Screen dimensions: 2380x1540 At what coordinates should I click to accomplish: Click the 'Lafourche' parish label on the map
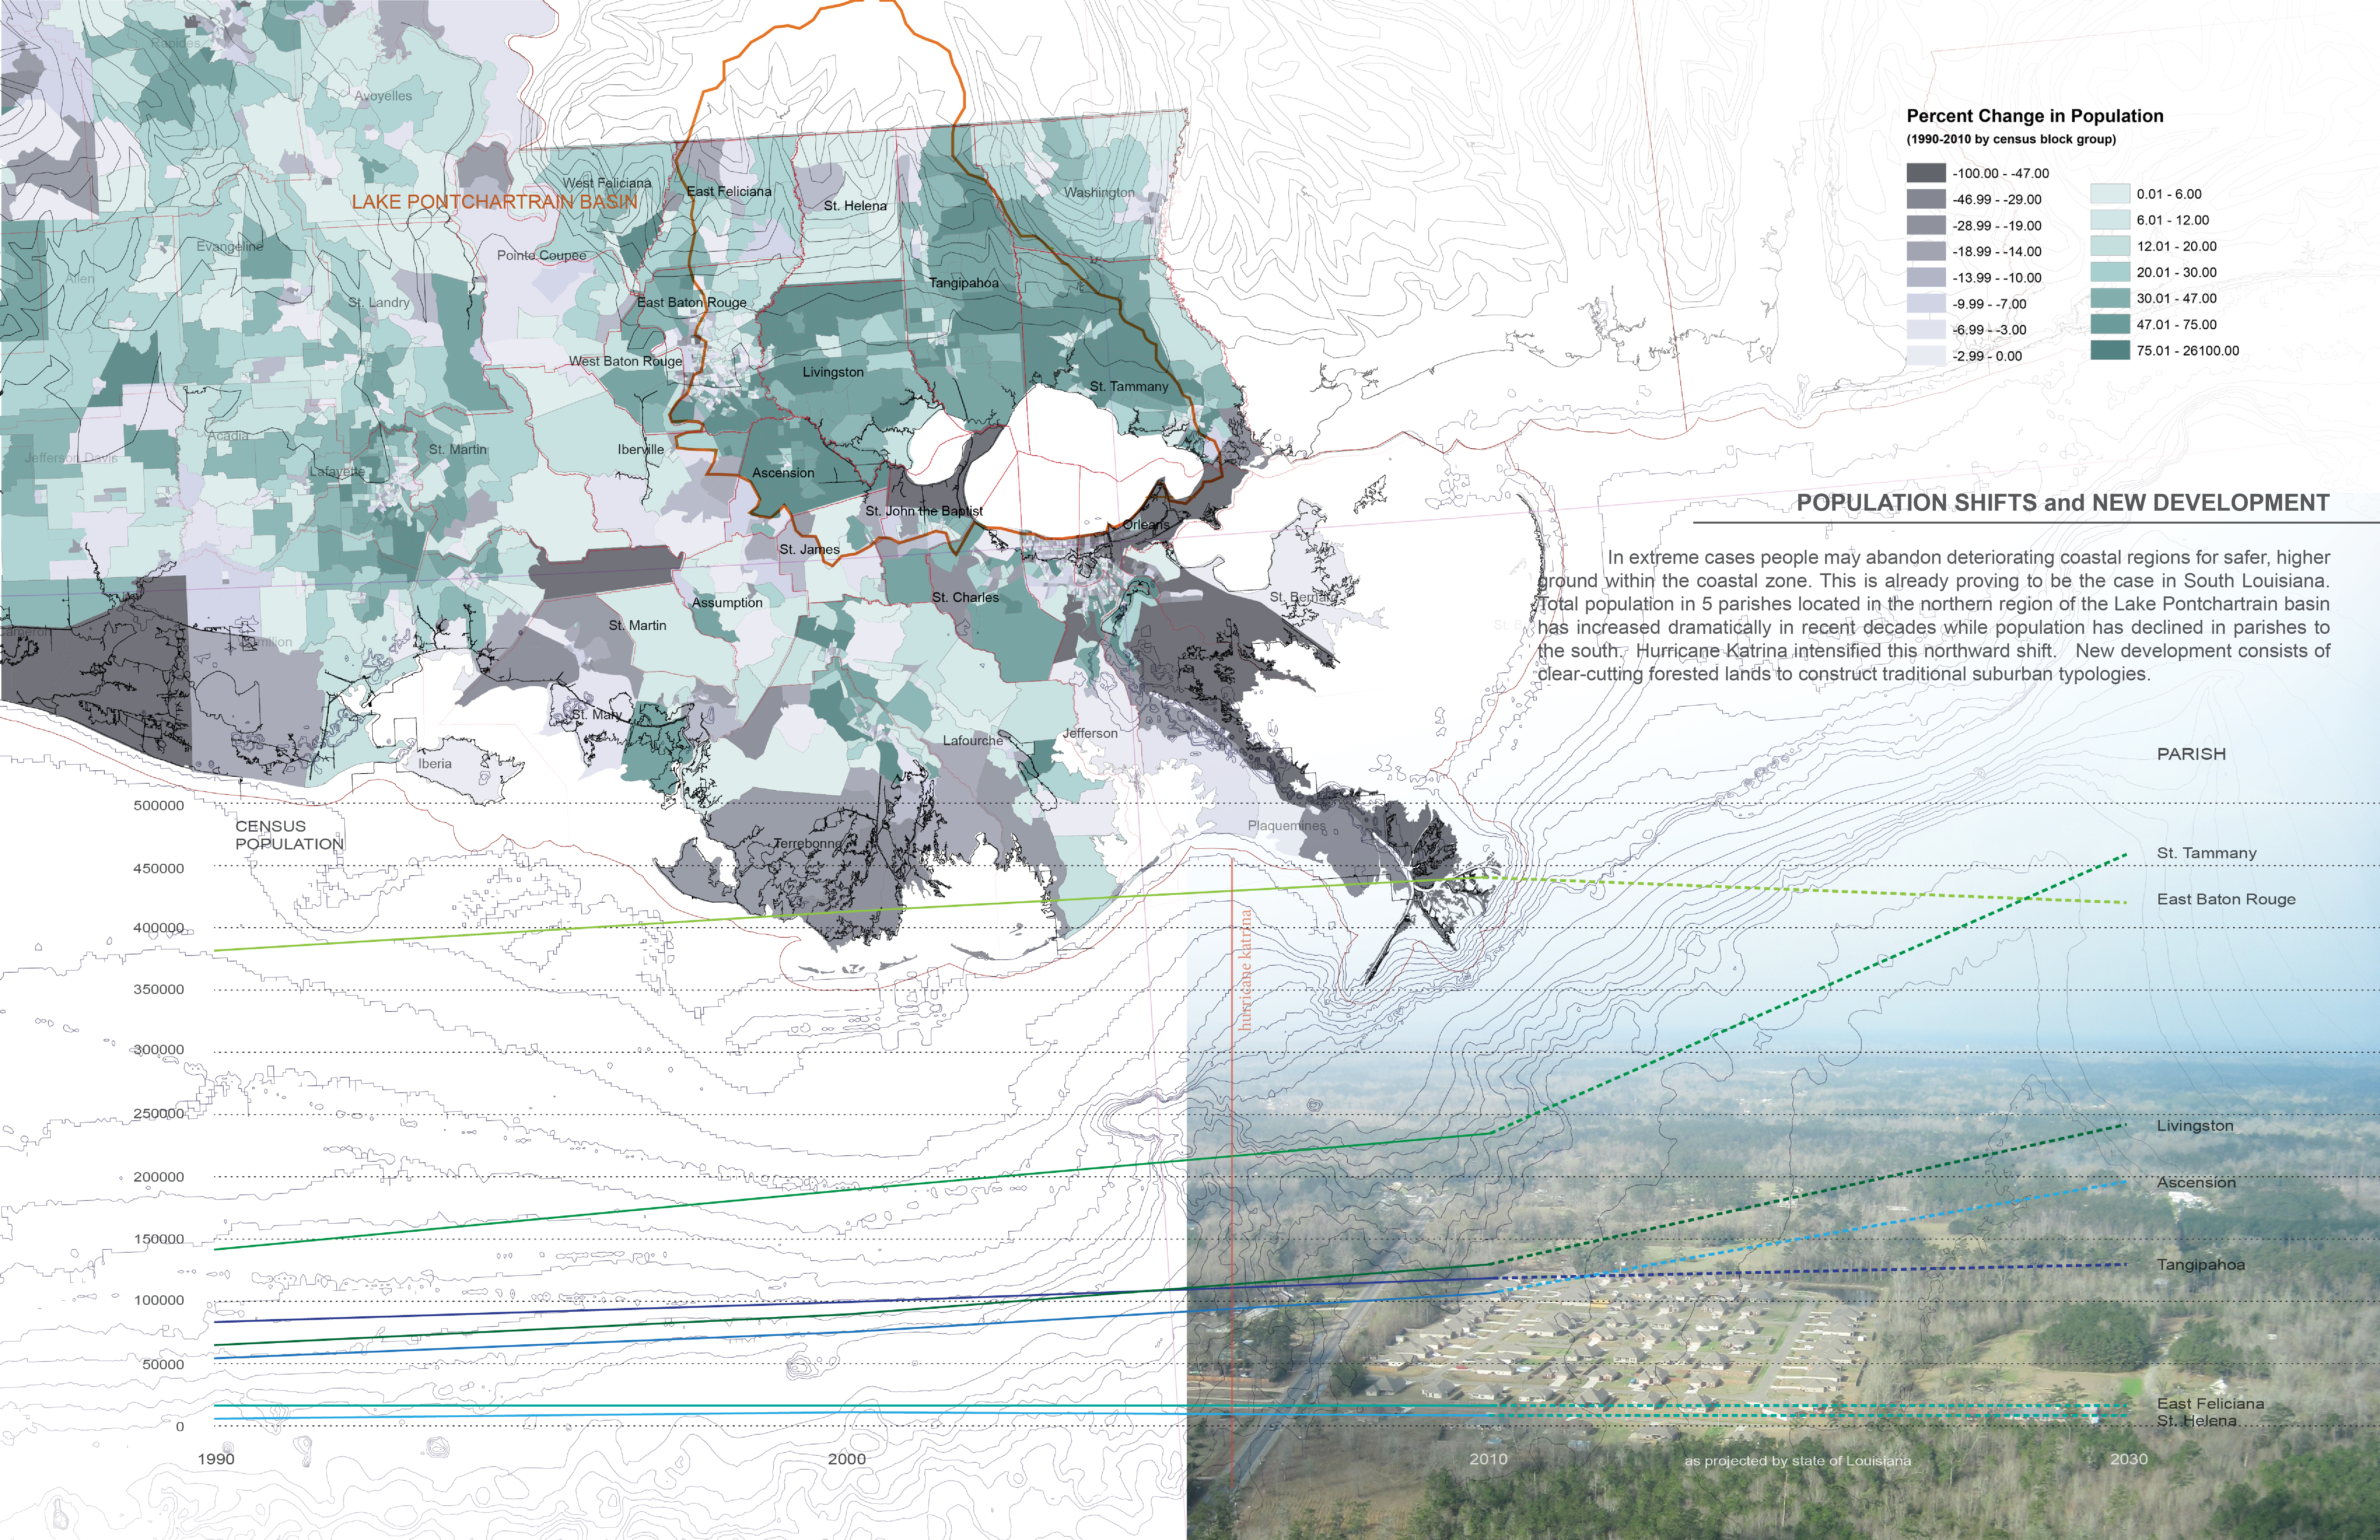point(973,741)
